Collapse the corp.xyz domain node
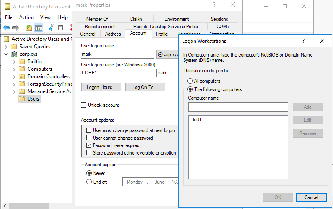The width and height of the screenshot is (333, 209). (7, 54)
